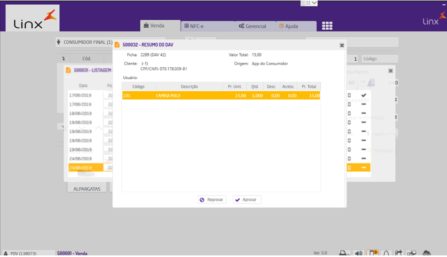Toggle the checkmark on first listing row
The height and width of the screenshot is (257, 447).
(x=364, y=95)
